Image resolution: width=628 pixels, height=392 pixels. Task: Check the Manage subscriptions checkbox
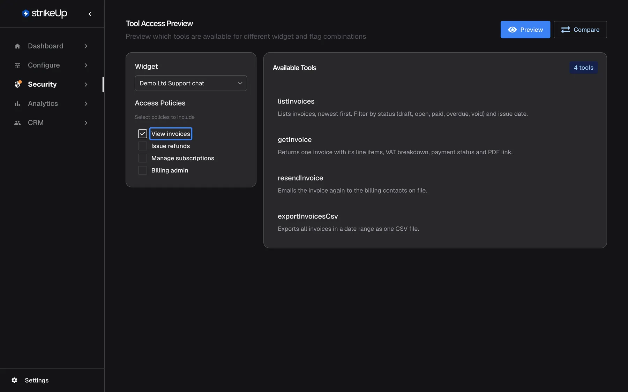(142, 158)
